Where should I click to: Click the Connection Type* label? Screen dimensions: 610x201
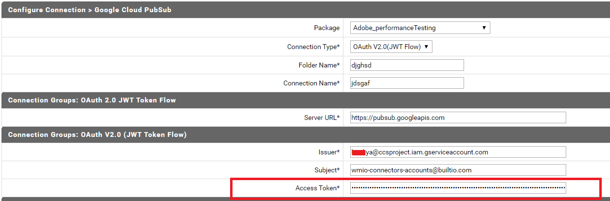(313, 47)
